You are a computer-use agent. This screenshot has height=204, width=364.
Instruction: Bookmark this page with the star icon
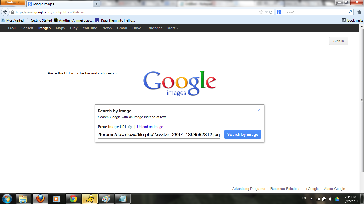[261, 12]
